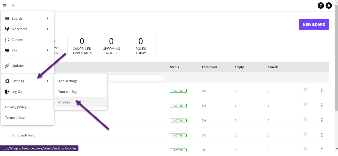The height and width of the screenshot is (156, 338).
Task: Open the Privacy policy link
Action: coord(16,107)
